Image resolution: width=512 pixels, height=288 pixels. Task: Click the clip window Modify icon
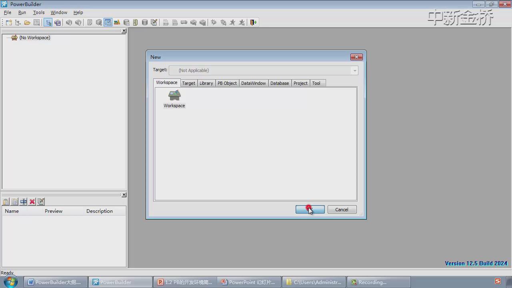click(41, 202)
